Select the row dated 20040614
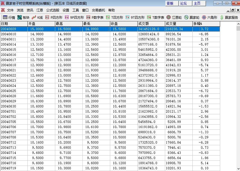This screenshot has height=171, width=240. point(110,45)
